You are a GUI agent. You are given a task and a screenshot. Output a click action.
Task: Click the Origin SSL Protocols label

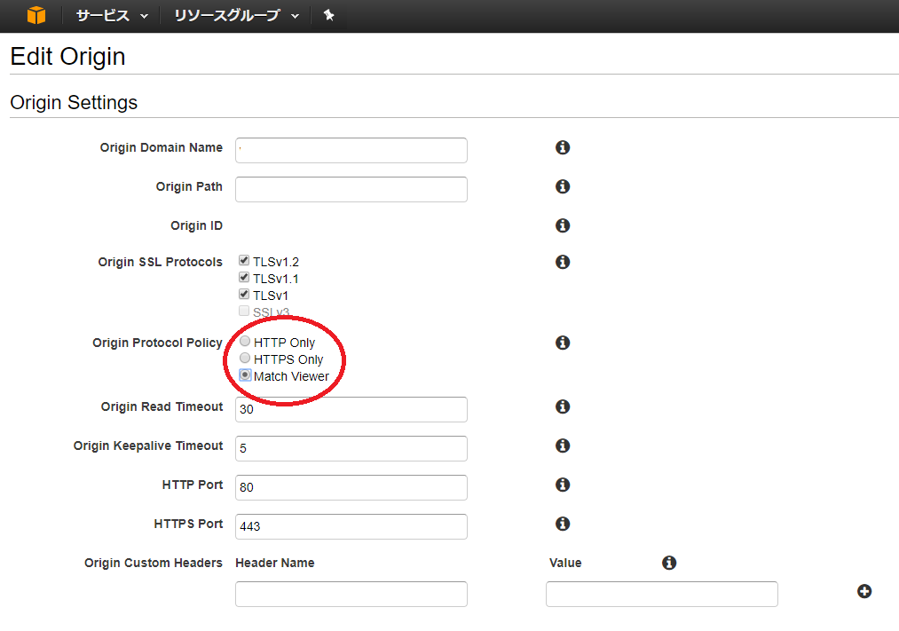pyautogui.click(x=160, y=262)
